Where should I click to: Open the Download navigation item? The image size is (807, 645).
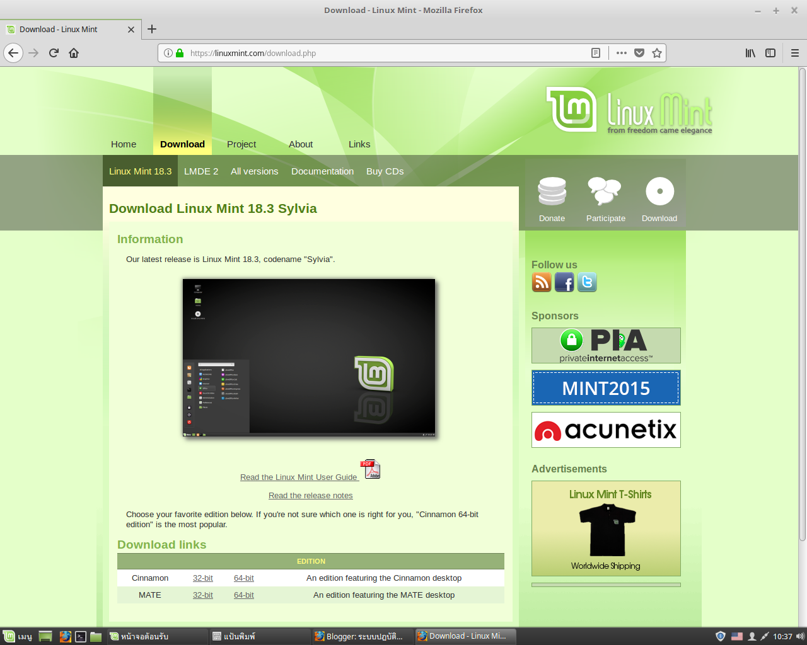[x=182, y=144]
